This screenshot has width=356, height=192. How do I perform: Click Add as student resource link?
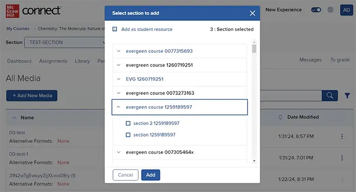(x=146, y=29)
